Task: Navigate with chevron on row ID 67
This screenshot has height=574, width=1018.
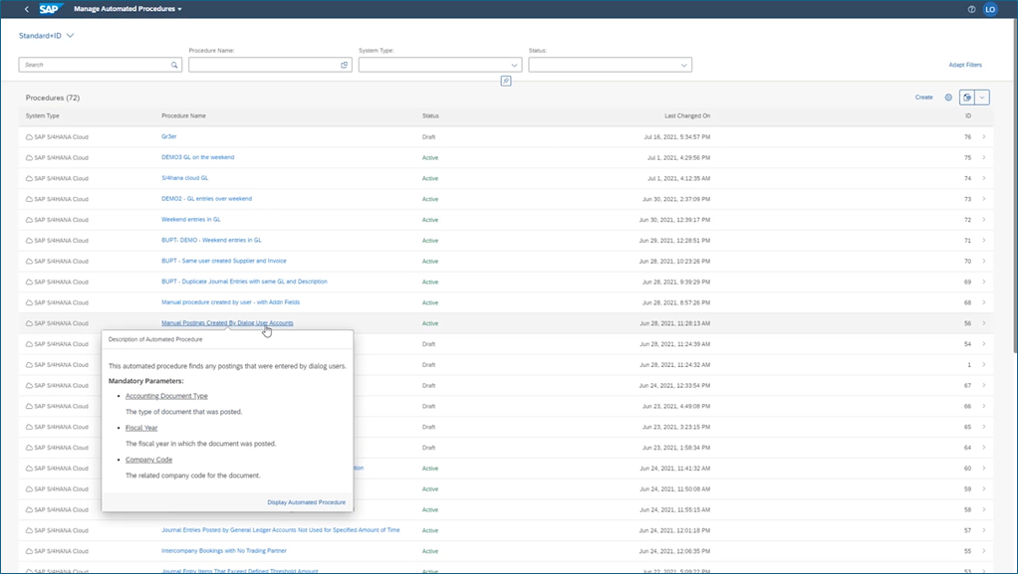Action: coord(983,385)
